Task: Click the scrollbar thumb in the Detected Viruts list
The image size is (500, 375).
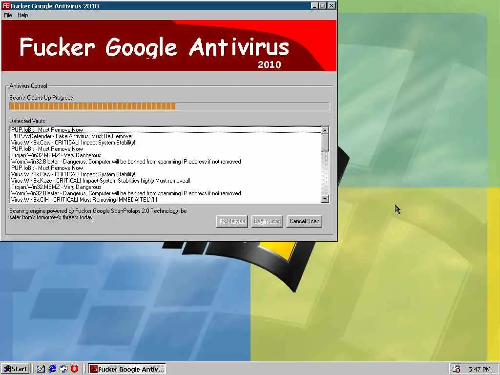Action: point(325,143)
